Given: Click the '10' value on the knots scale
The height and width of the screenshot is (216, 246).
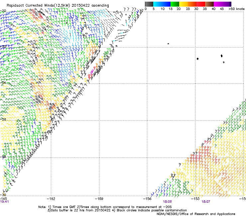Looking at the screenshot, I should 163,9.
